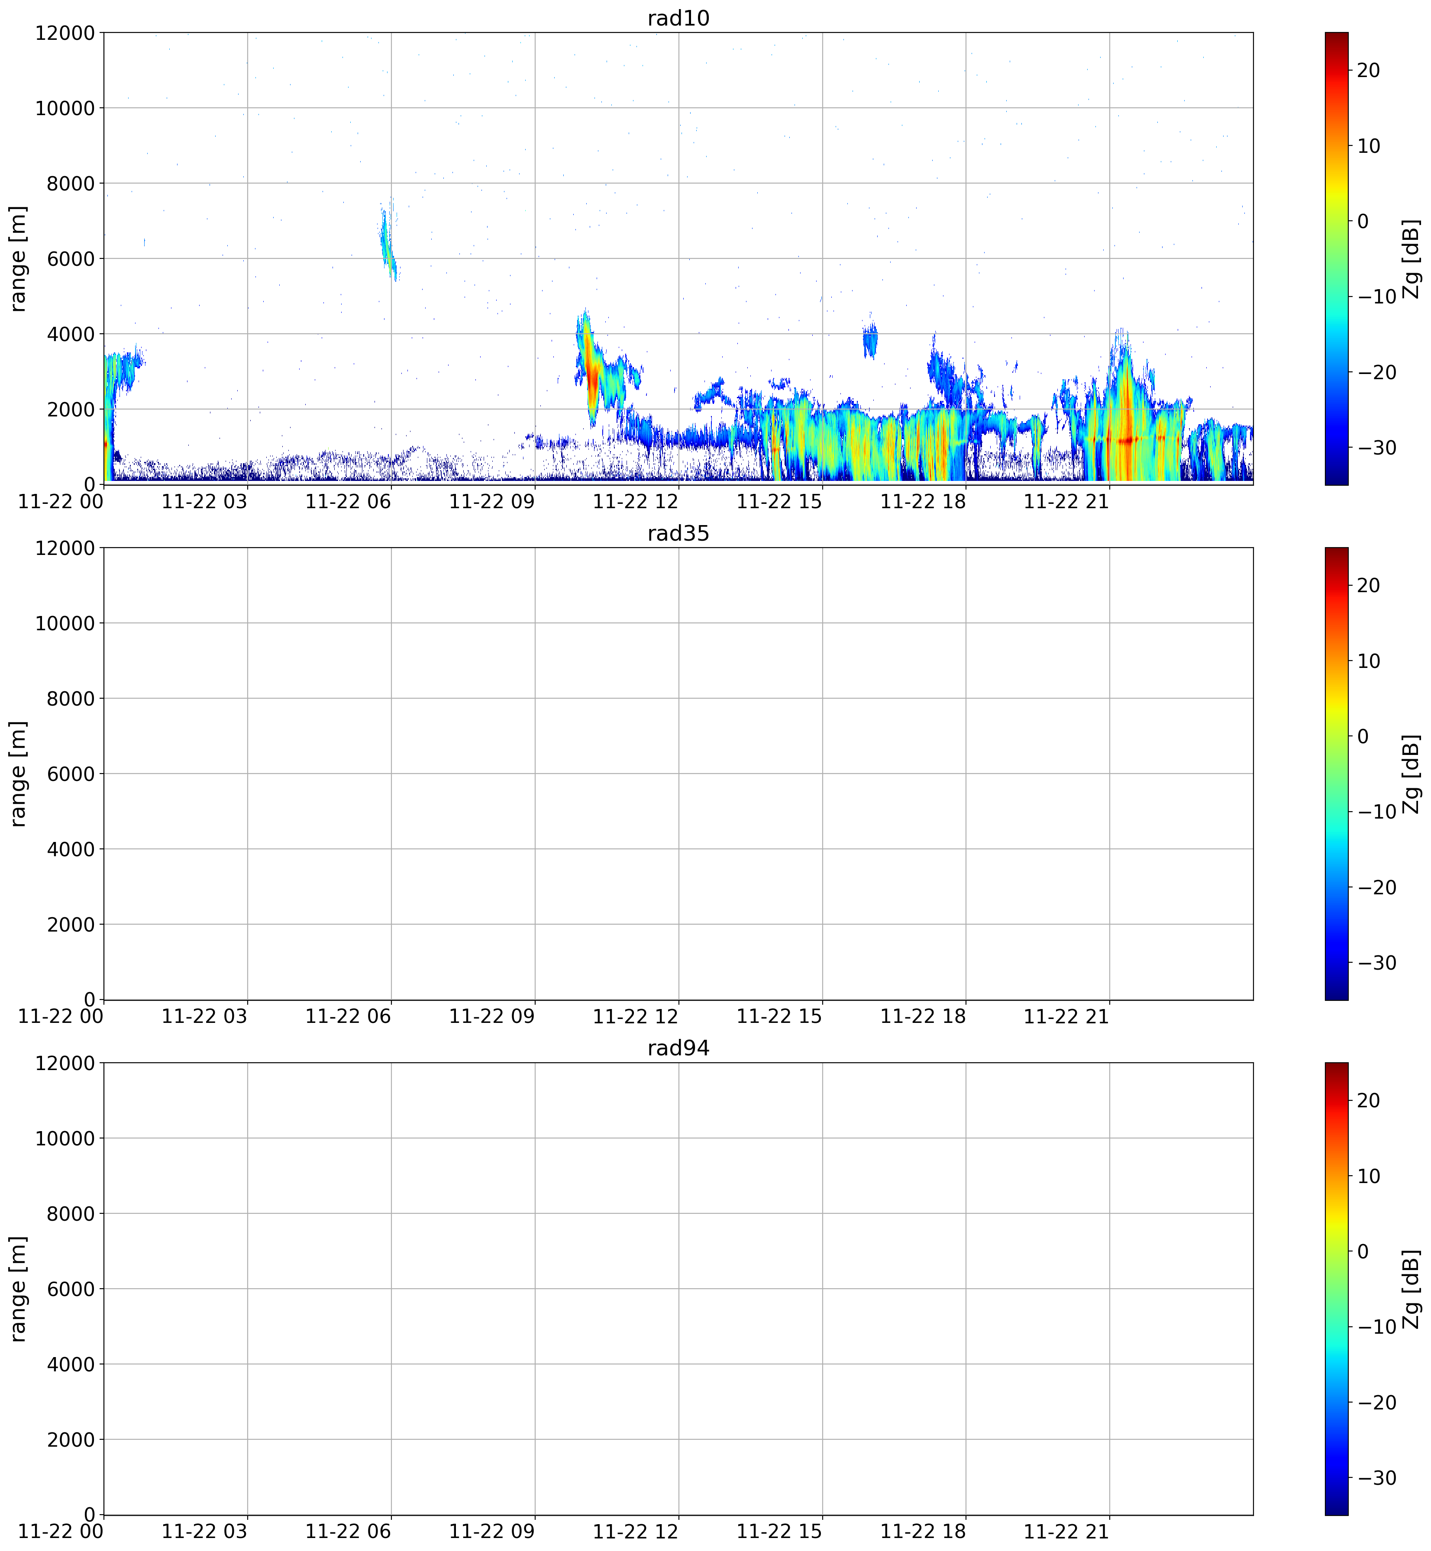1431x1551 pixels.
Task: Click the "11-22 15" tick label under rad35
Action: pyautogui.click(x=780, y=1017)
